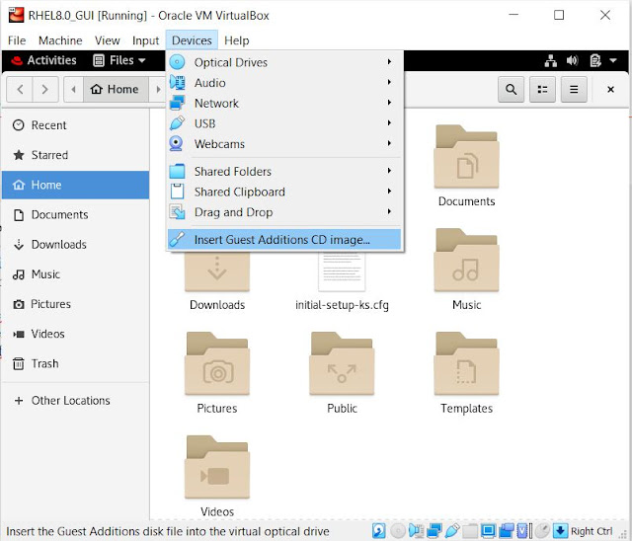632x541 pixels.
Task: Click the VirtualBox app icon in the title bar
Action: (x=17, y=16)
